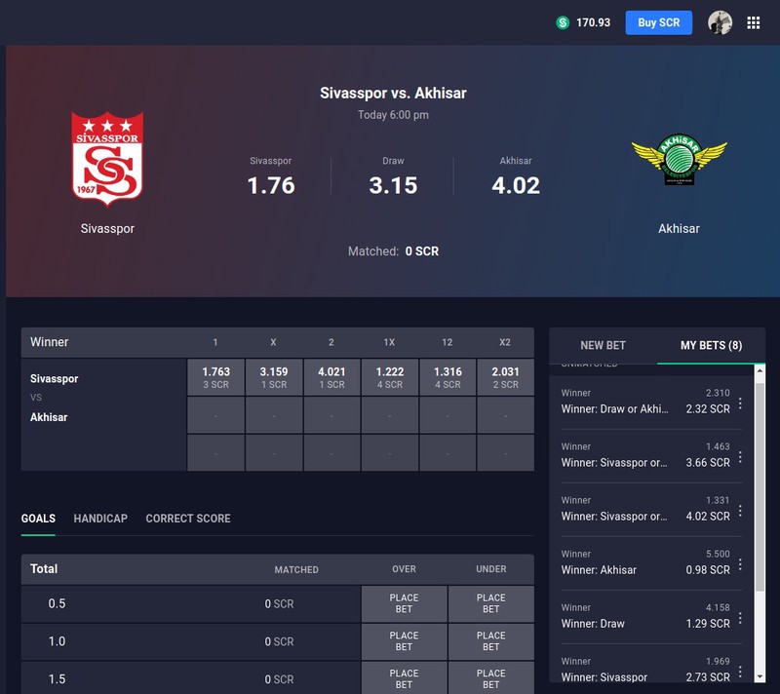Open the user profile avatar
The width and height of the screenshot is (780, 694).
(720, 22)
